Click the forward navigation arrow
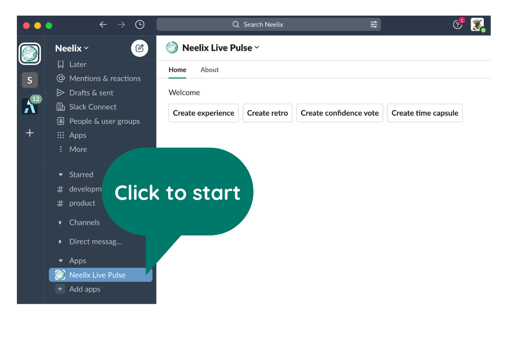This screenshot has height=338, width=507. [122, 25]
